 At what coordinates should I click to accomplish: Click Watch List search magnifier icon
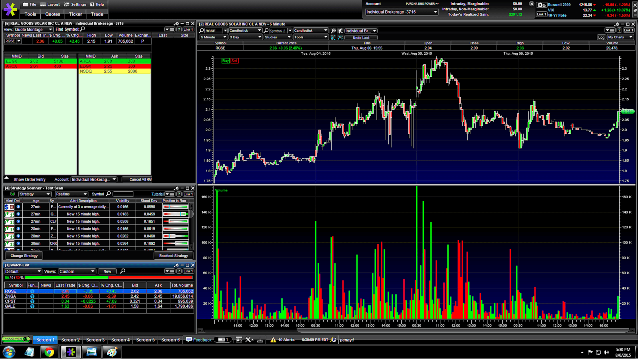click(x=123, y=271)
